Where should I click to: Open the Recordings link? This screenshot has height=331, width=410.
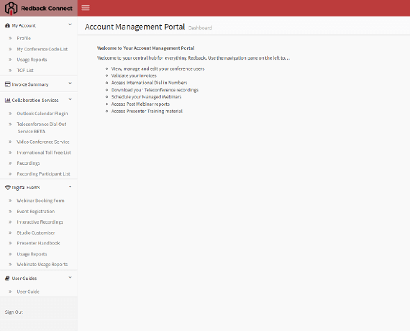[29, 163]
